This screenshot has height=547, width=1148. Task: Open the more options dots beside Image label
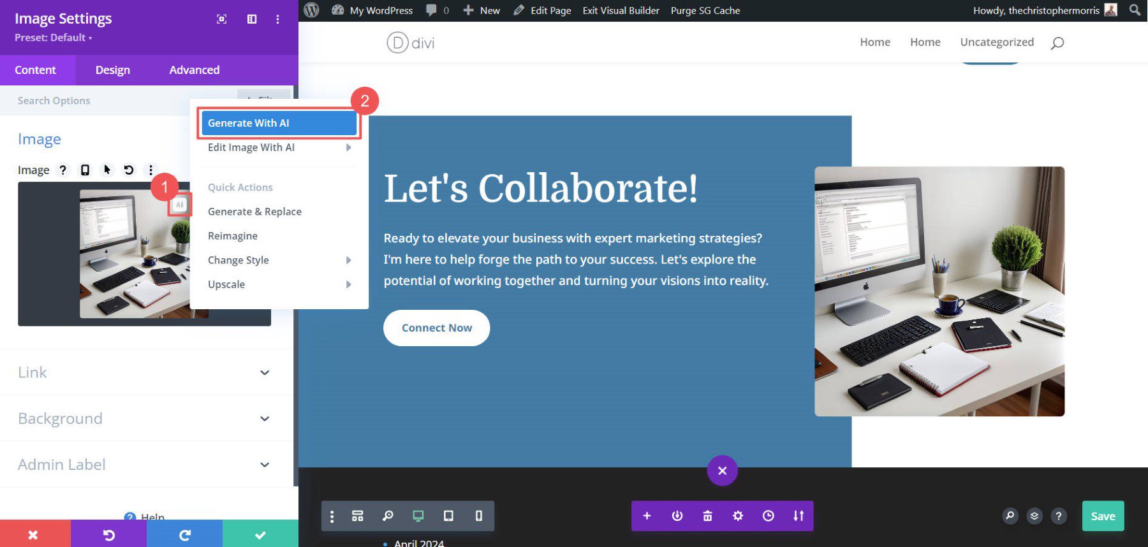tap(151, 170)
